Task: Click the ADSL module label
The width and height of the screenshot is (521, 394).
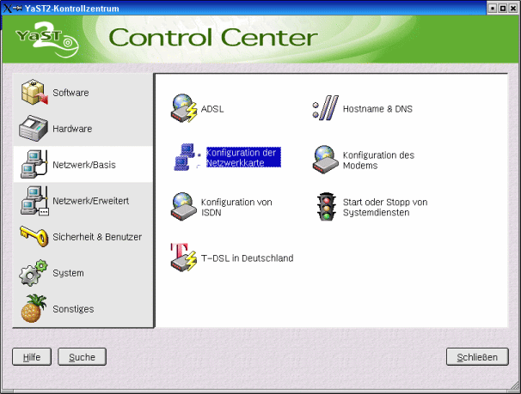Action: coord(212,109)
